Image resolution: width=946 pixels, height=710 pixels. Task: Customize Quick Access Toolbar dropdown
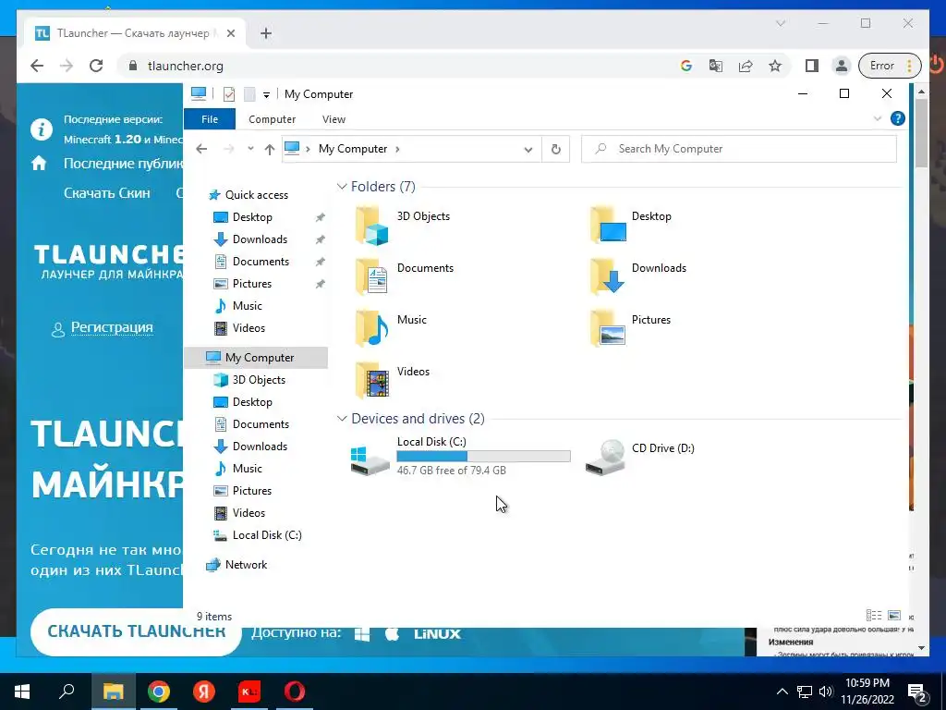(266, 95)
